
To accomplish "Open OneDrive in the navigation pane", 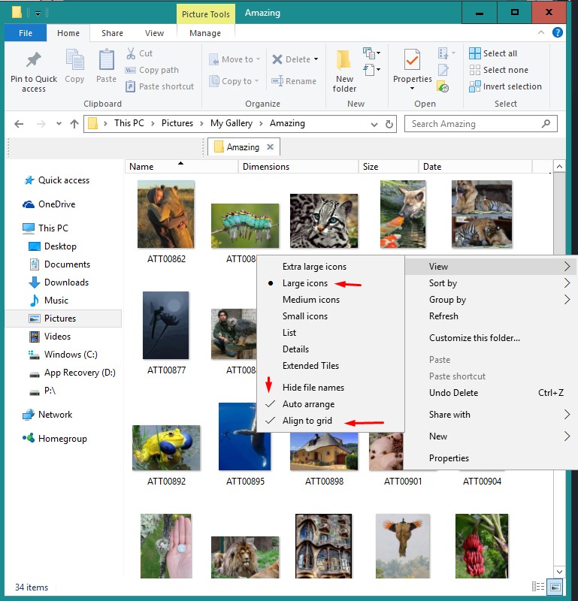I will coord(57,204).
